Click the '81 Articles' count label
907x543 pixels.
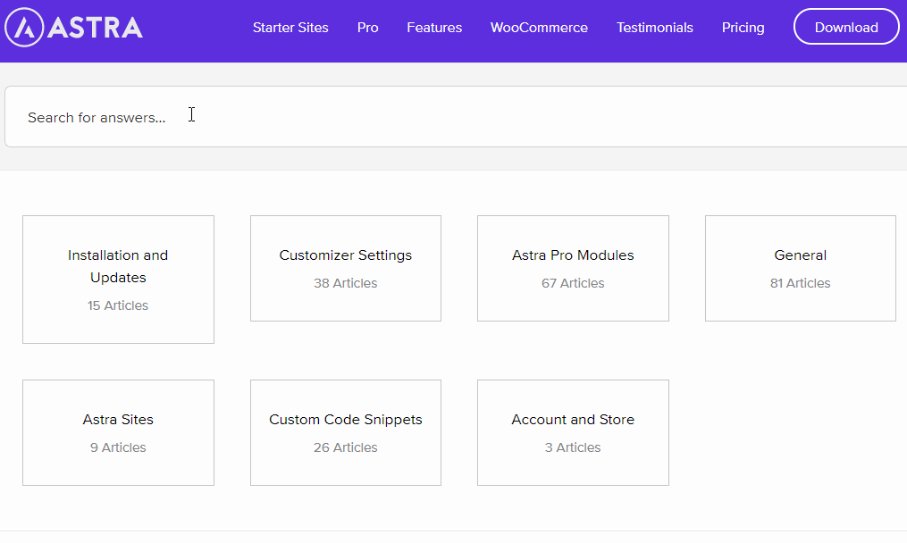[800, 283]
